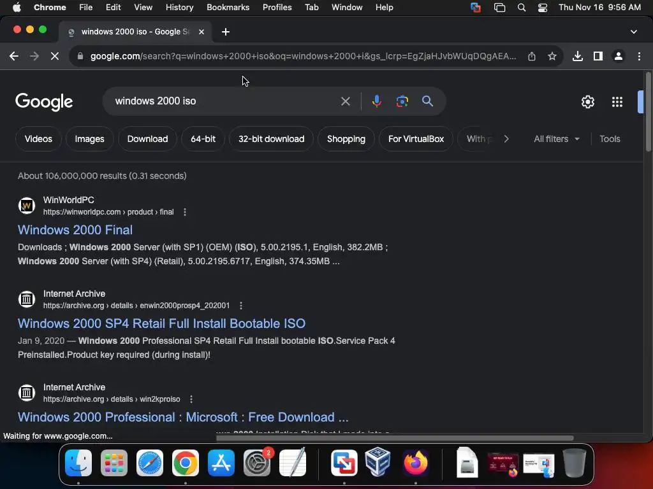Open the Trash in the dock
Viewport: 653px width, 489px height.
(x=575, y=463)
